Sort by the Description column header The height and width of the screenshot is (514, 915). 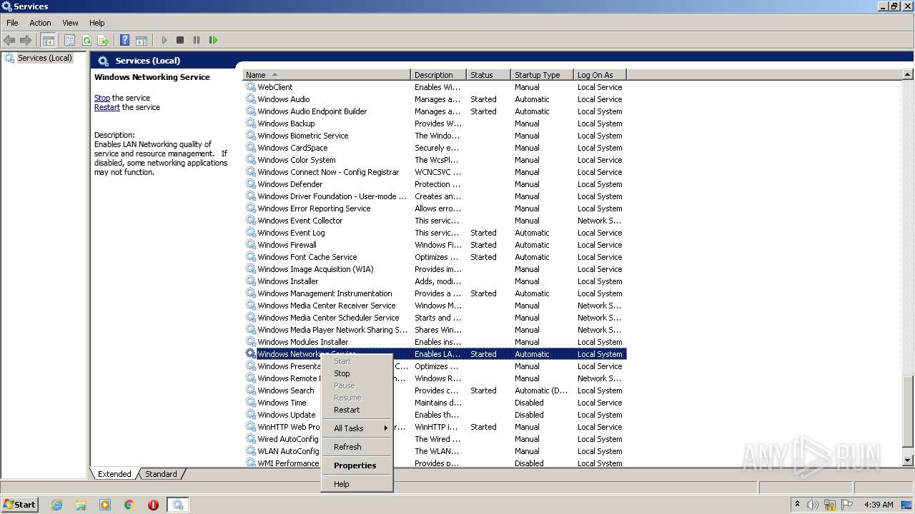pyautogui.click(x=439, y=75)
